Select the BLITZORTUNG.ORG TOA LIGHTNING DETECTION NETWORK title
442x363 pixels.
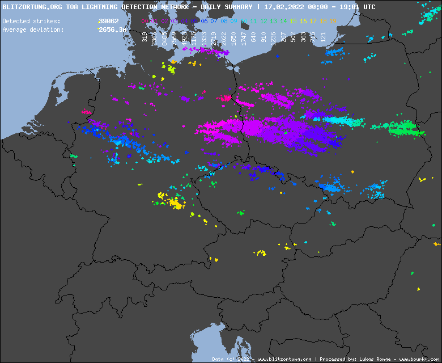click(x=96, y=7)
